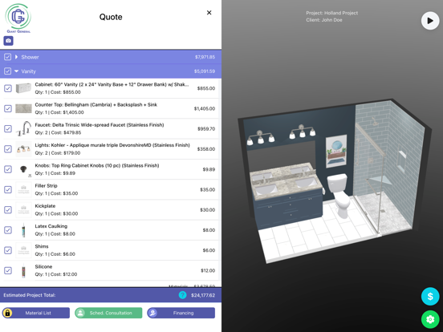
Task: Click the Financing button's icon
Action: point(152,313)
